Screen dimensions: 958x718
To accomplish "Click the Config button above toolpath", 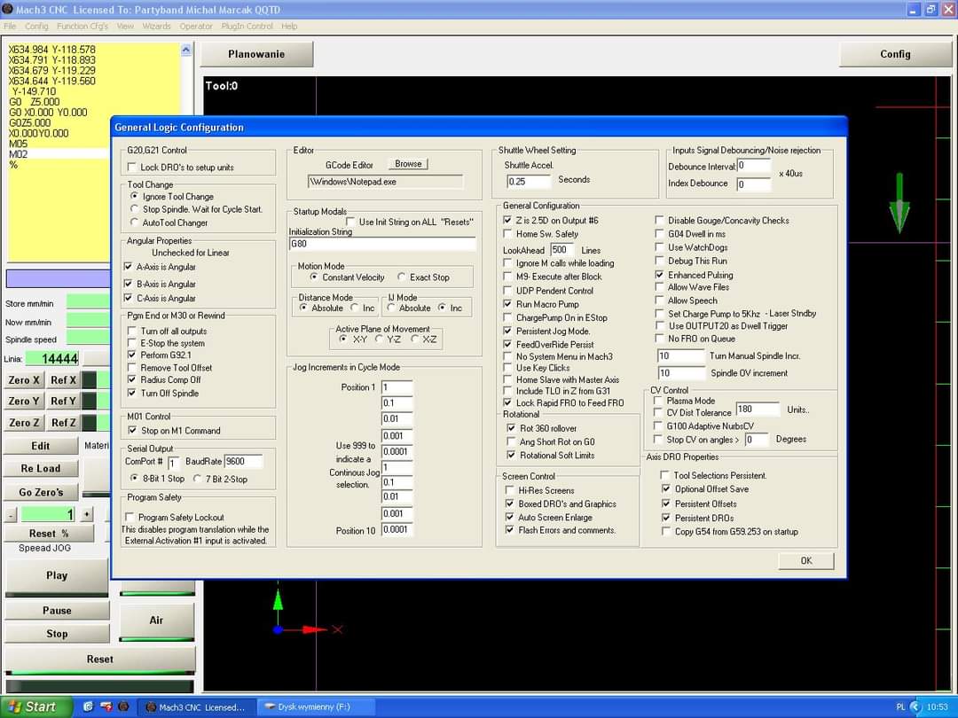I will point(895,54).
